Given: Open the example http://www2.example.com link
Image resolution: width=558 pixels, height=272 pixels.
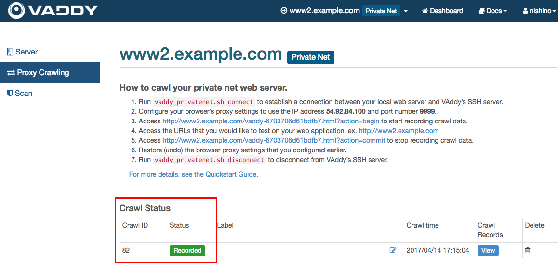Looking at the screenshot, I should [399, 131].
